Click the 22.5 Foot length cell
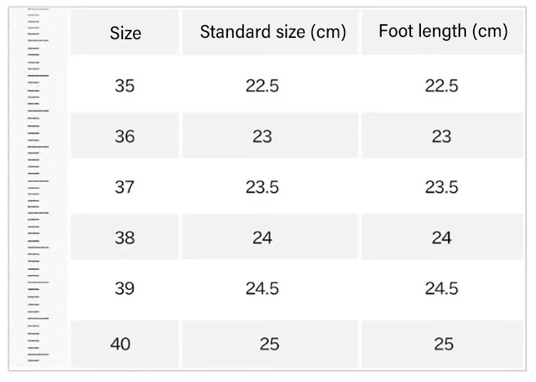536x382 pixels. click(x=442, y=86)
